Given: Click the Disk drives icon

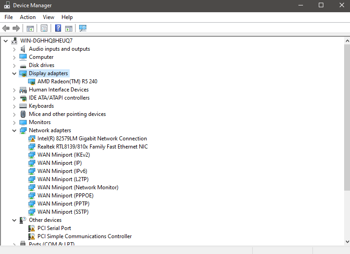Looking at the screenshot, I should (x=23, y=66).
